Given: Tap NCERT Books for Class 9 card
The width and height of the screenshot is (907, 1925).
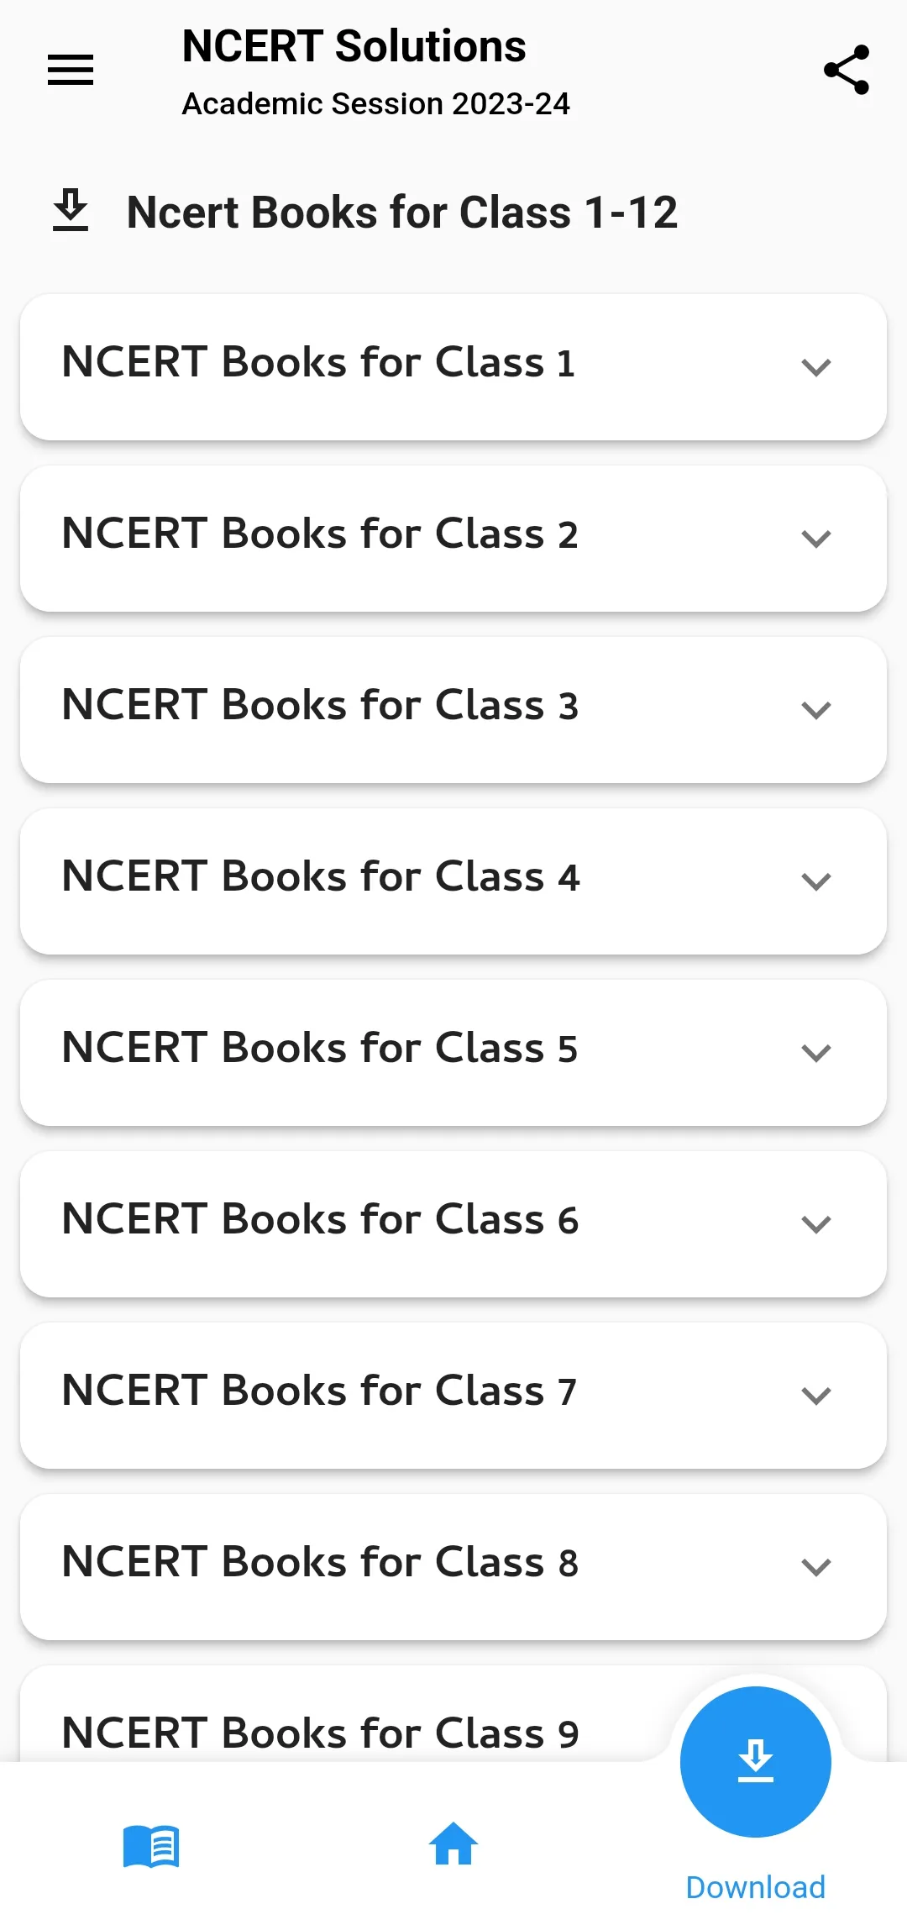Looking at the screenshot, I should click(320, 1733).
